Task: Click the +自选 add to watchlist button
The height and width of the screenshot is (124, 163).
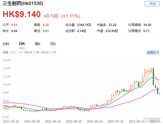Action: [152, 4]
